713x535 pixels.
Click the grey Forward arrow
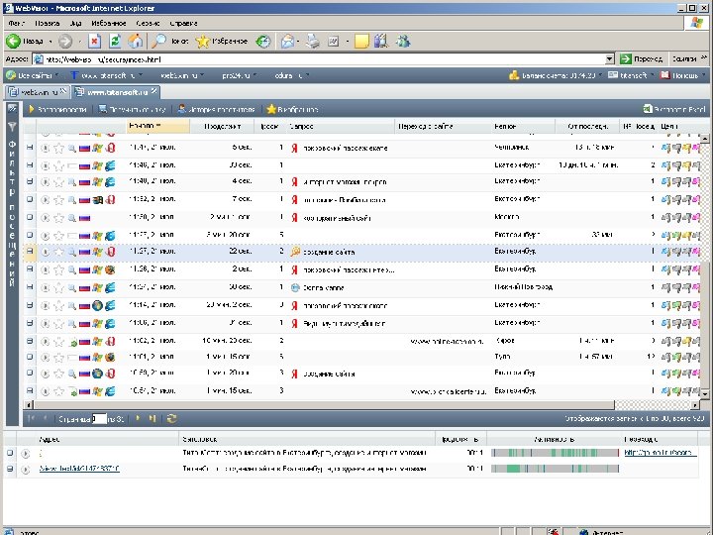pos(65,42)
